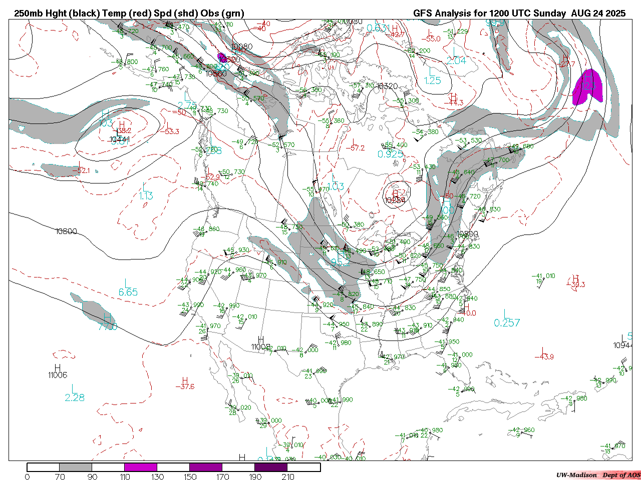Select the cyan L marker above 1.25
Image resolution: width=641 pixels, height=480 pixels.
[432, 72]
